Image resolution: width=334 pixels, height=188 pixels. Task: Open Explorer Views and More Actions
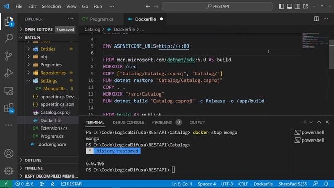click(x=70, y=19)
